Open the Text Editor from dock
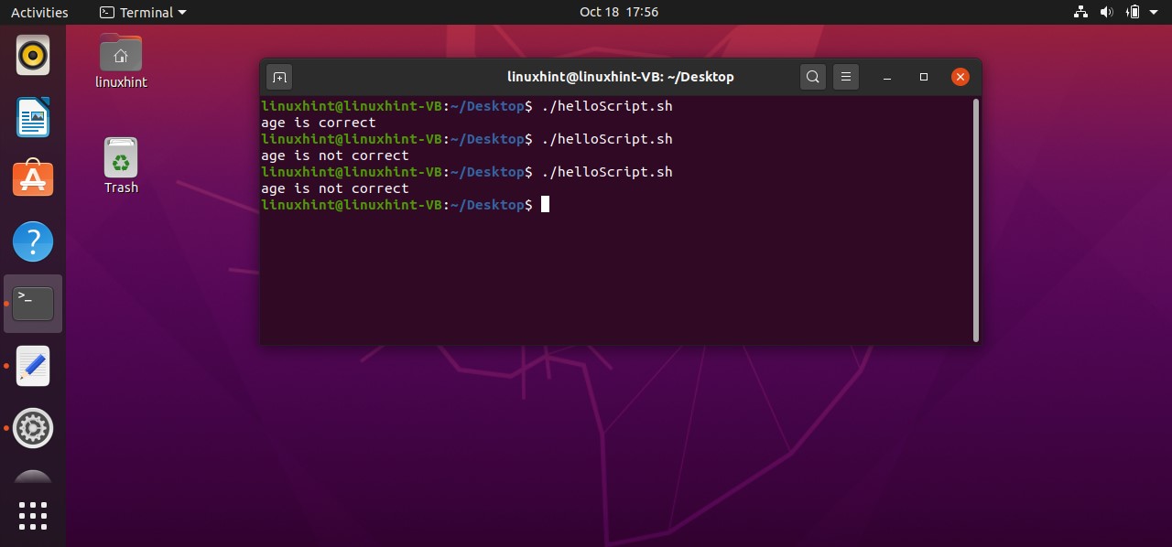 click(x=33, y=366)
